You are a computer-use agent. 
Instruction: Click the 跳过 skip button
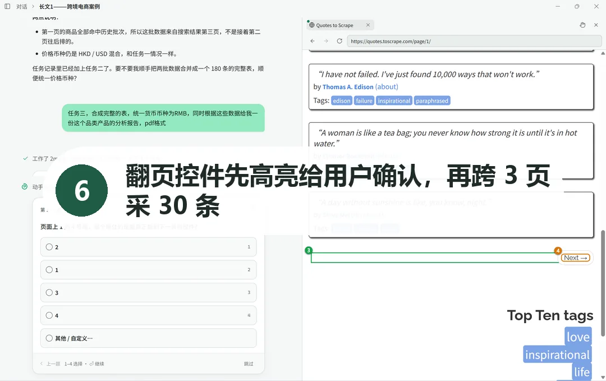tap(249, 364)
